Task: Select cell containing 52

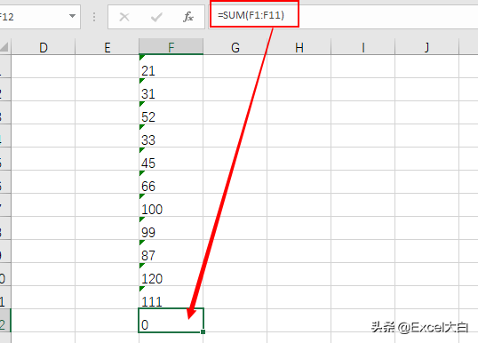Action: (x=171, y=113)
